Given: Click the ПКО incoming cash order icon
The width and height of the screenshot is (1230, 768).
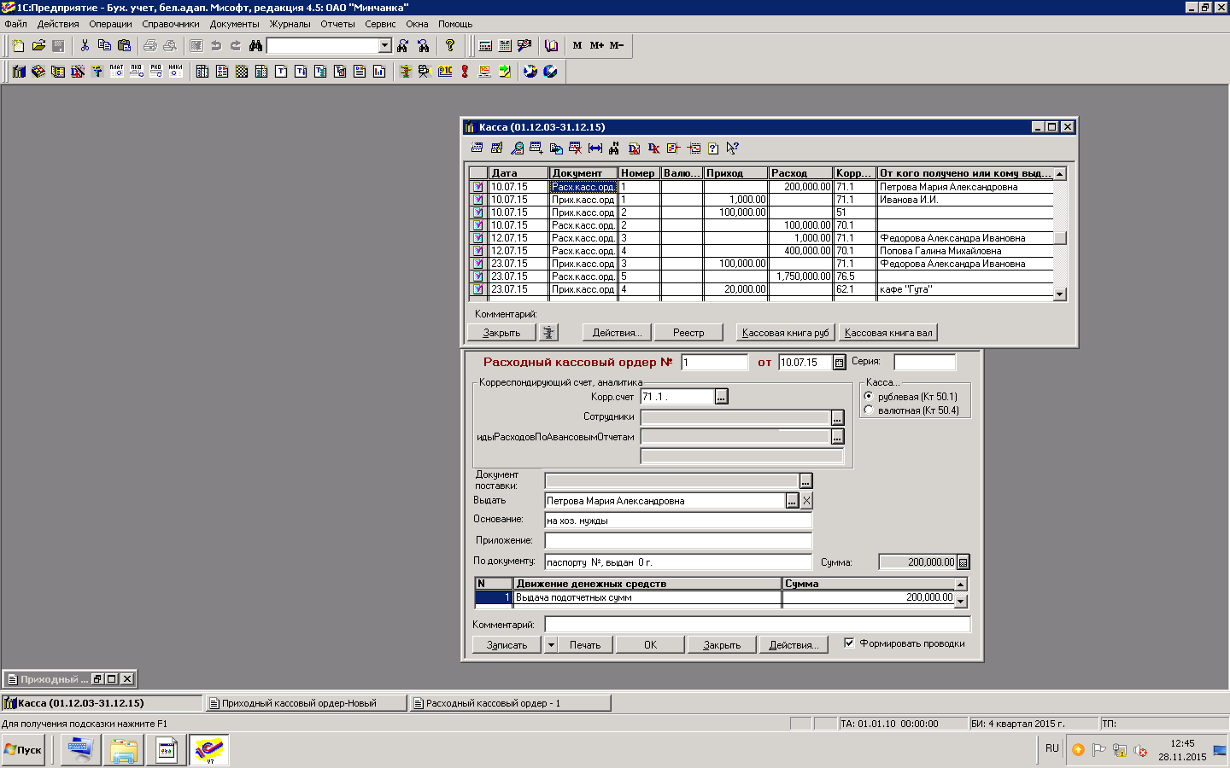Looking at the screenshot, I should 137,71.
